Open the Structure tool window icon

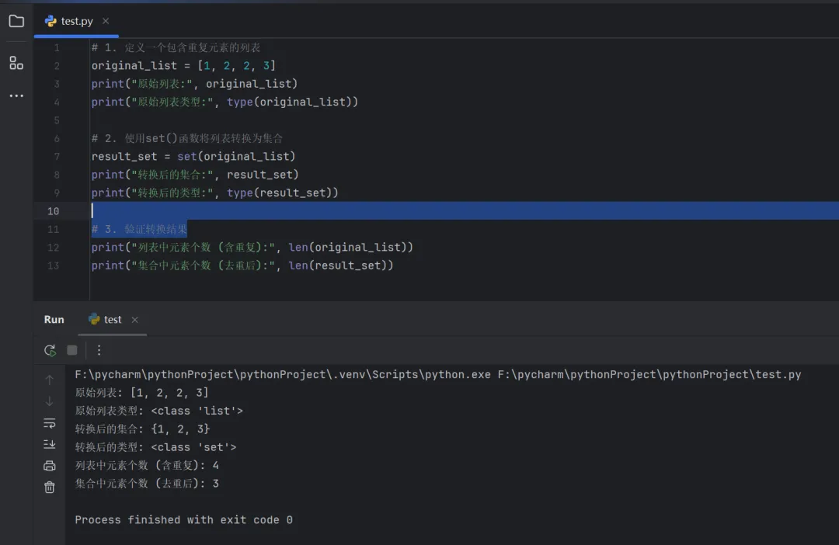pyautogui.click(x=16, y=63)
